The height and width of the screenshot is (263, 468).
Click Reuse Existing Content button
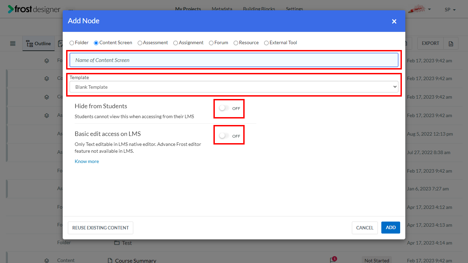100,228
